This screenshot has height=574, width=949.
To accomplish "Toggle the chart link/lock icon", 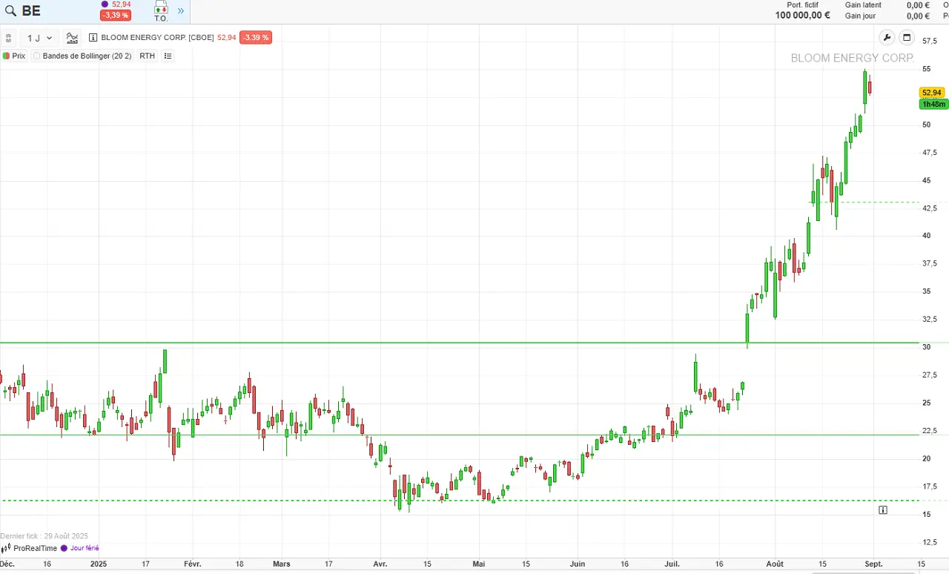I will [8, 38].
